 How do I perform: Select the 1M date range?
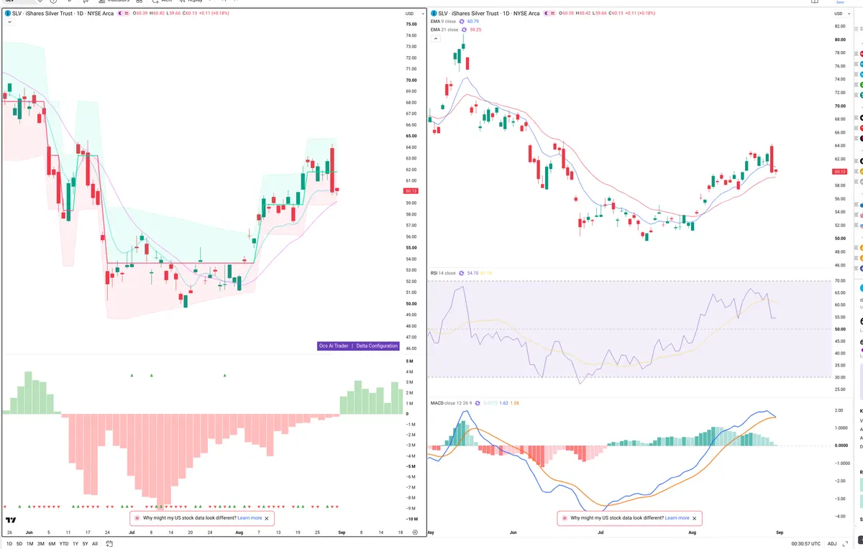point(30,544)
